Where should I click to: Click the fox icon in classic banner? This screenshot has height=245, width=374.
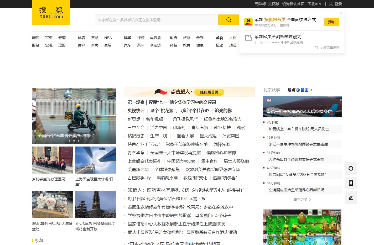[x=161, y=92]
